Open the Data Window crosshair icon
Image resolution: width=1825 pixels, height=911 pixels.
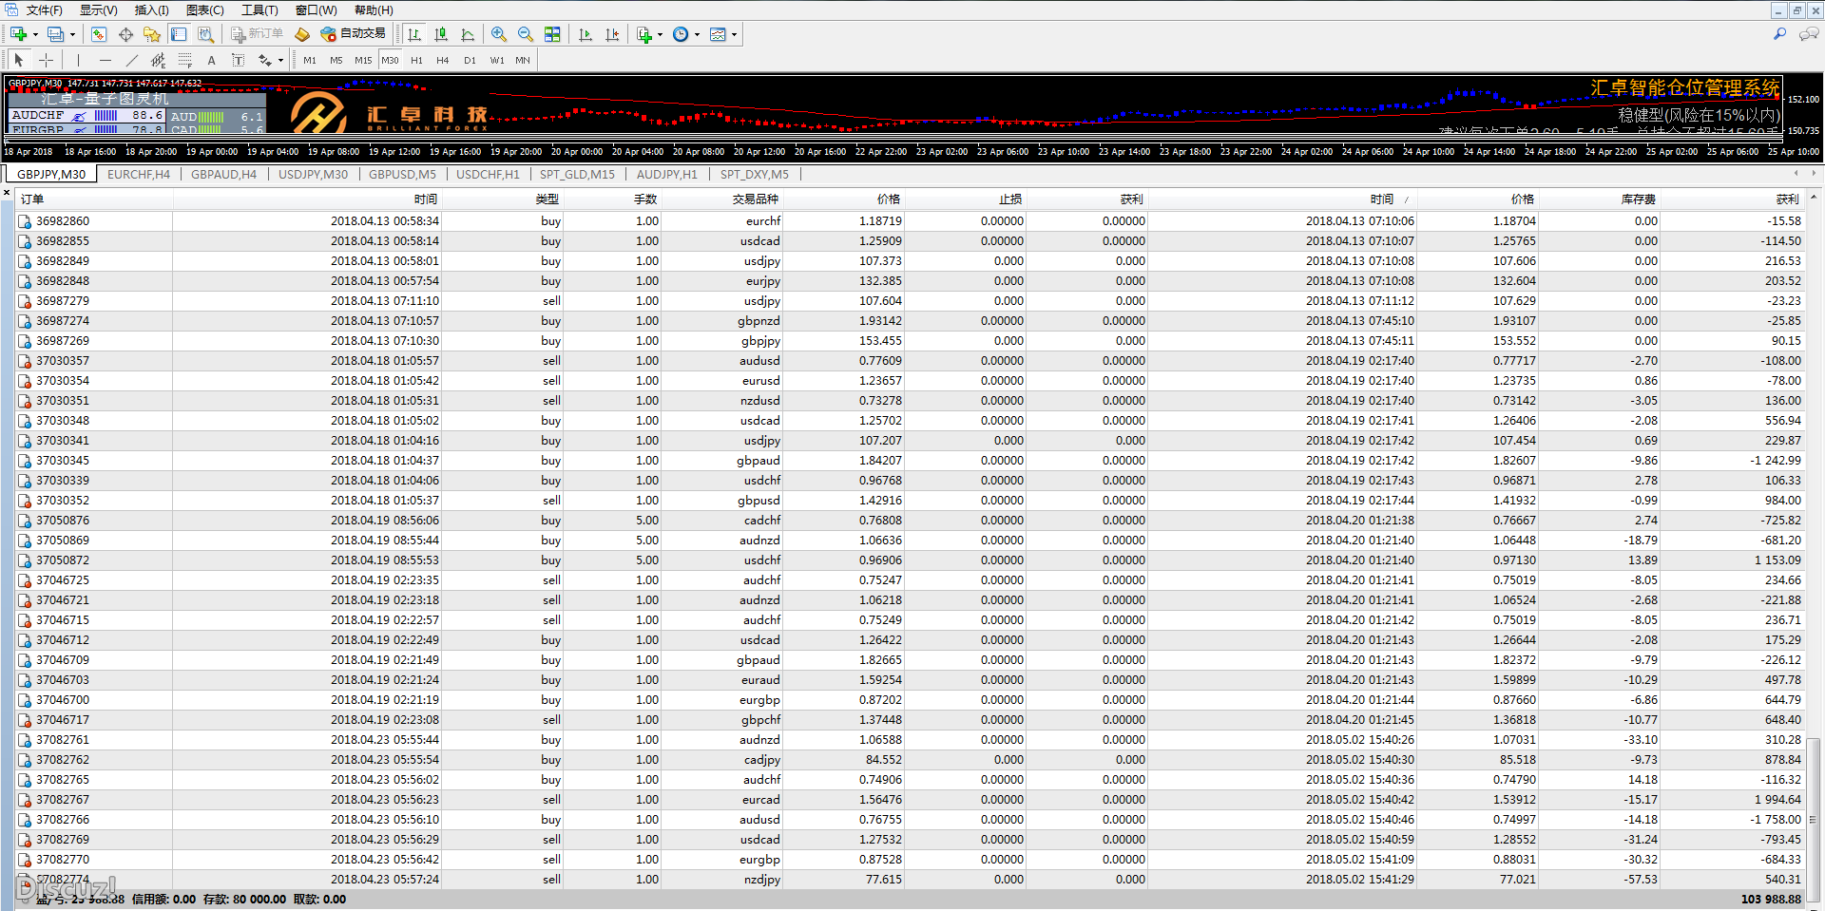pos(125,34)
